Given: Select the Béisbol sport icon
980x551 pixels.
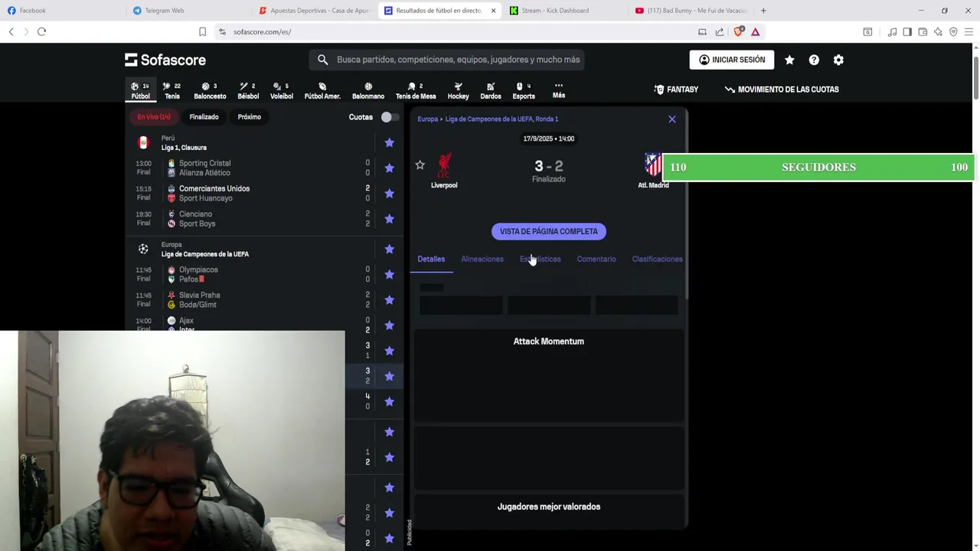Looking at the screenshot, I should click(248, 90).
